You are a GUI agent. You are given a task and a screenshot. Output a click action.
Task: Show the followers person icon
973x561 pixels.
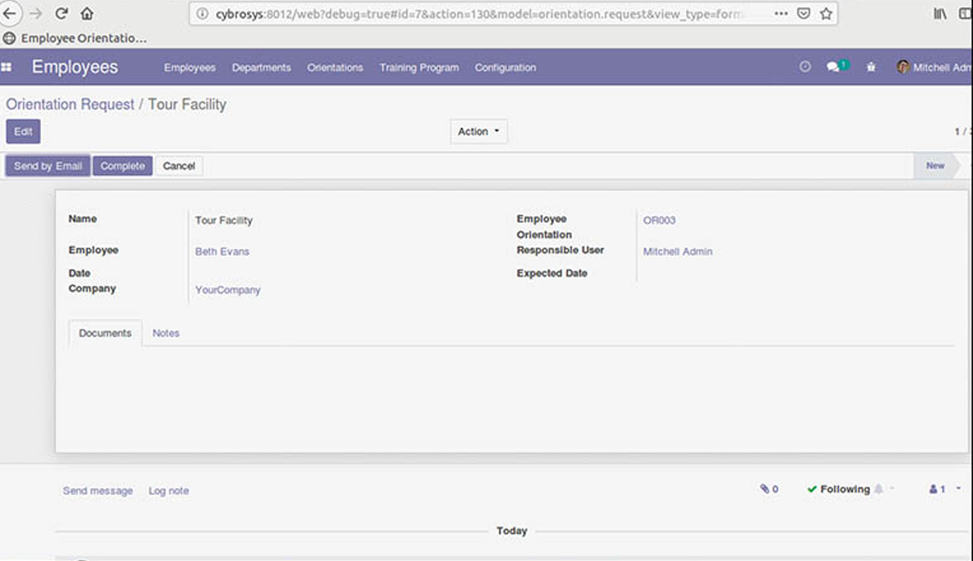(x=934, y=489)
